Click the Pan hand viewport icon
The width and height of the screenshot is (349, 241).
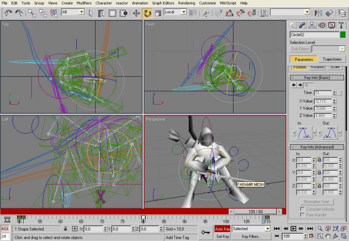tap(328, 236)
